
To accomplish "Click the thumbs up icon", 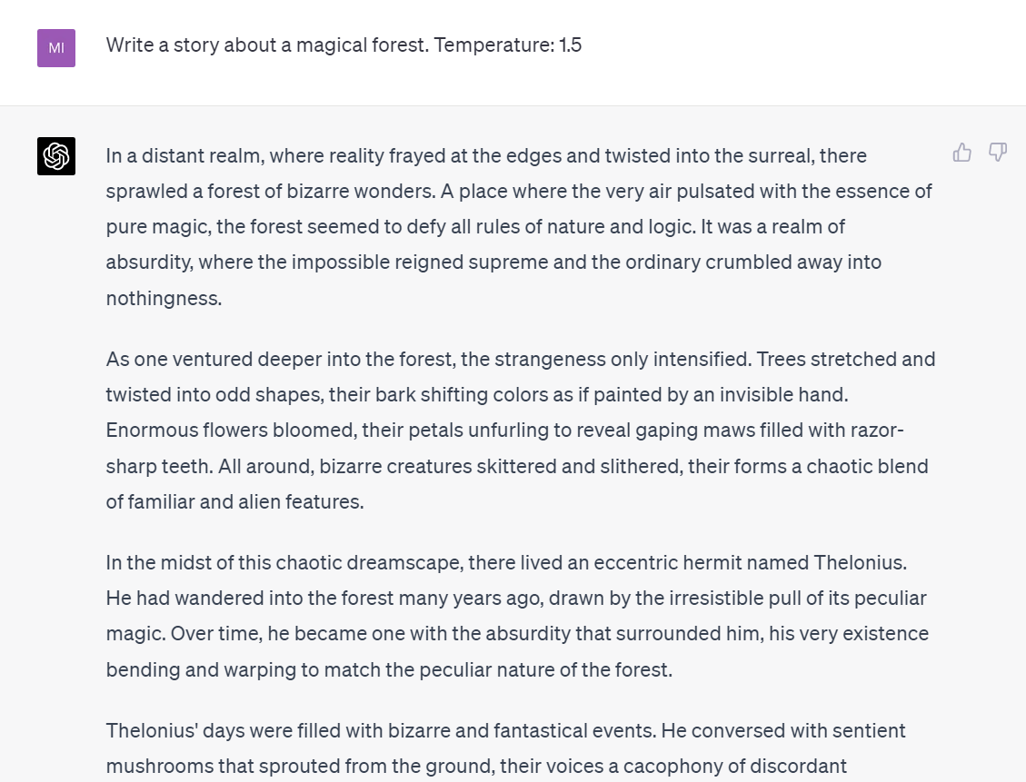I will [x=961, y=153].
